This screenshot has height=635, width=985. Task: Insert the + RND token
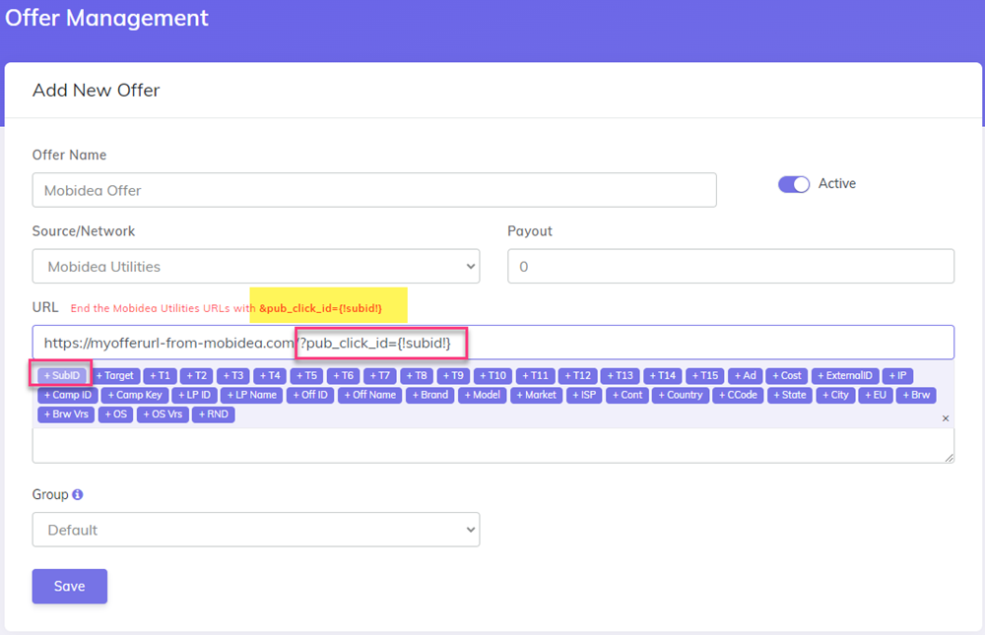(x=214, y=414)
